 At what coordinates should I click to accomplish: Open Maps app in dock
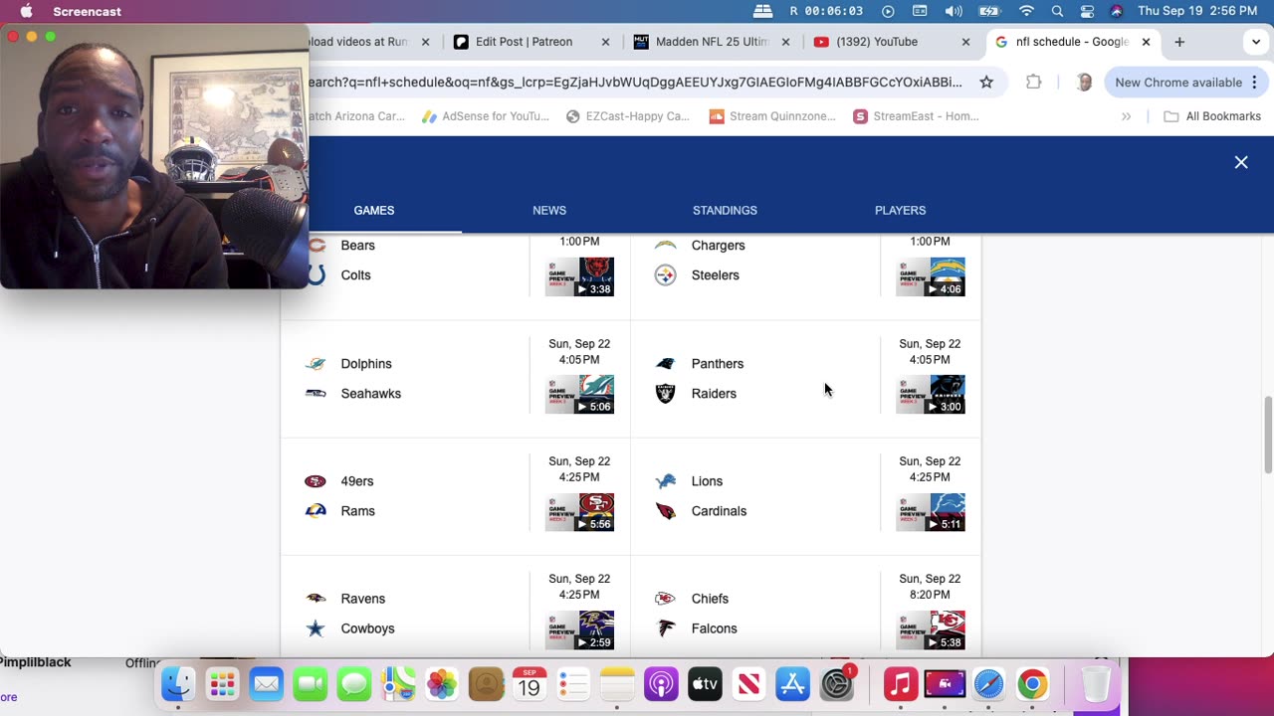pos(398,684)
